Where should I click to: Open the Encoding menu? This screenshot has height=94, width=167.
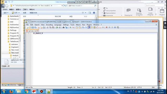tap(49, 25)
